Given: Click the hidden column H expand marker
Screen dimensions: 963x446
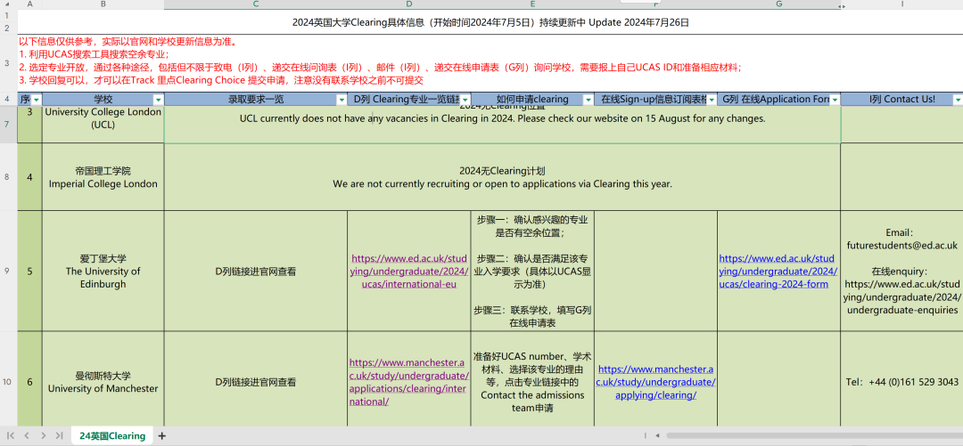Looking at the screenshot, I should (842, 5).
